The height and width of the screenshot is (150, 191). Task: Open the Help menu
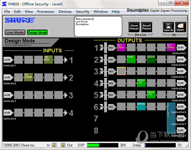(116, 12)
